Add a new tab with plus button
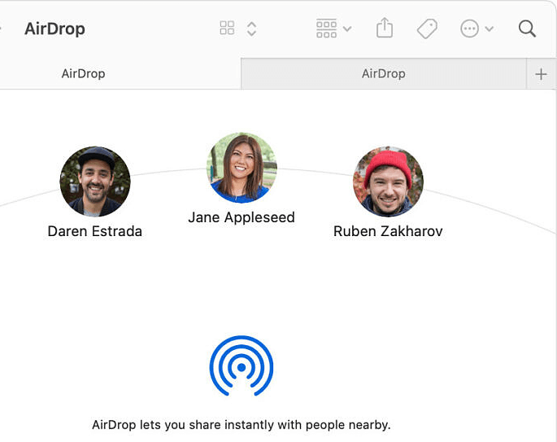This screenshot has height=442, width=557. tap(541, 74)
